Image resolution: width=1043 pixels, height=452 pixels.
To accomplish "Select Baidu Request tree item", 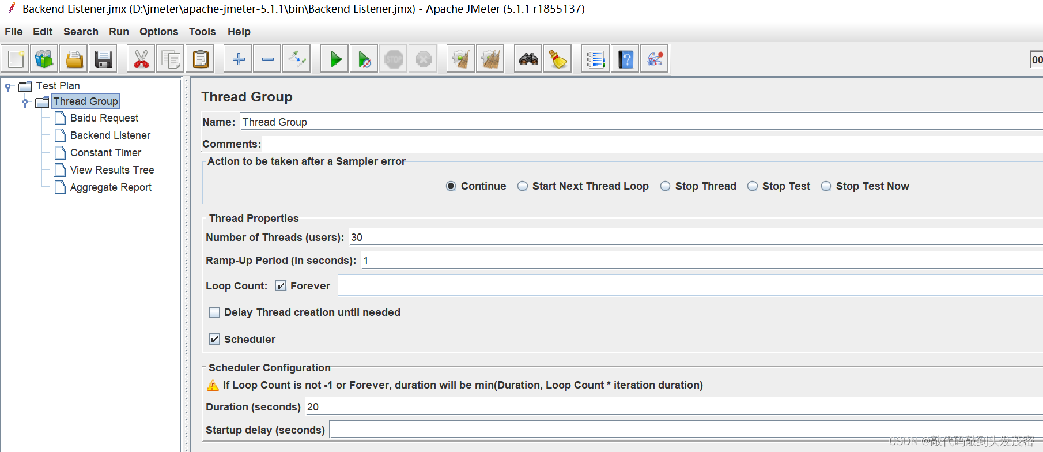I will 104,118.
